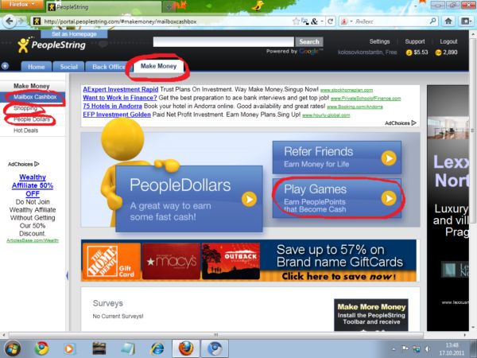Open the Support link
The height and width of the screenshot is (358, 477).
click(x=415, y=41)
